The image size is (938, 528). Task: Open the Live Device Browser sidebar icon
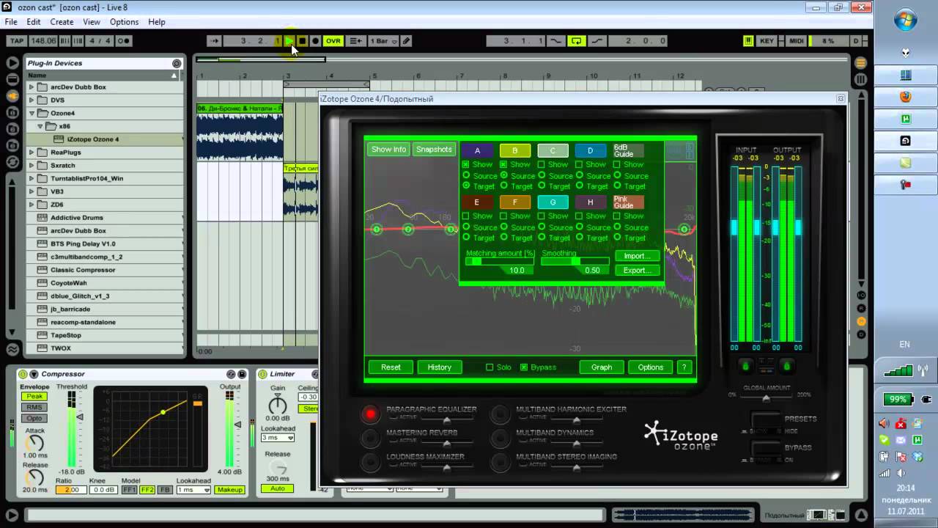tap(12, 79)
